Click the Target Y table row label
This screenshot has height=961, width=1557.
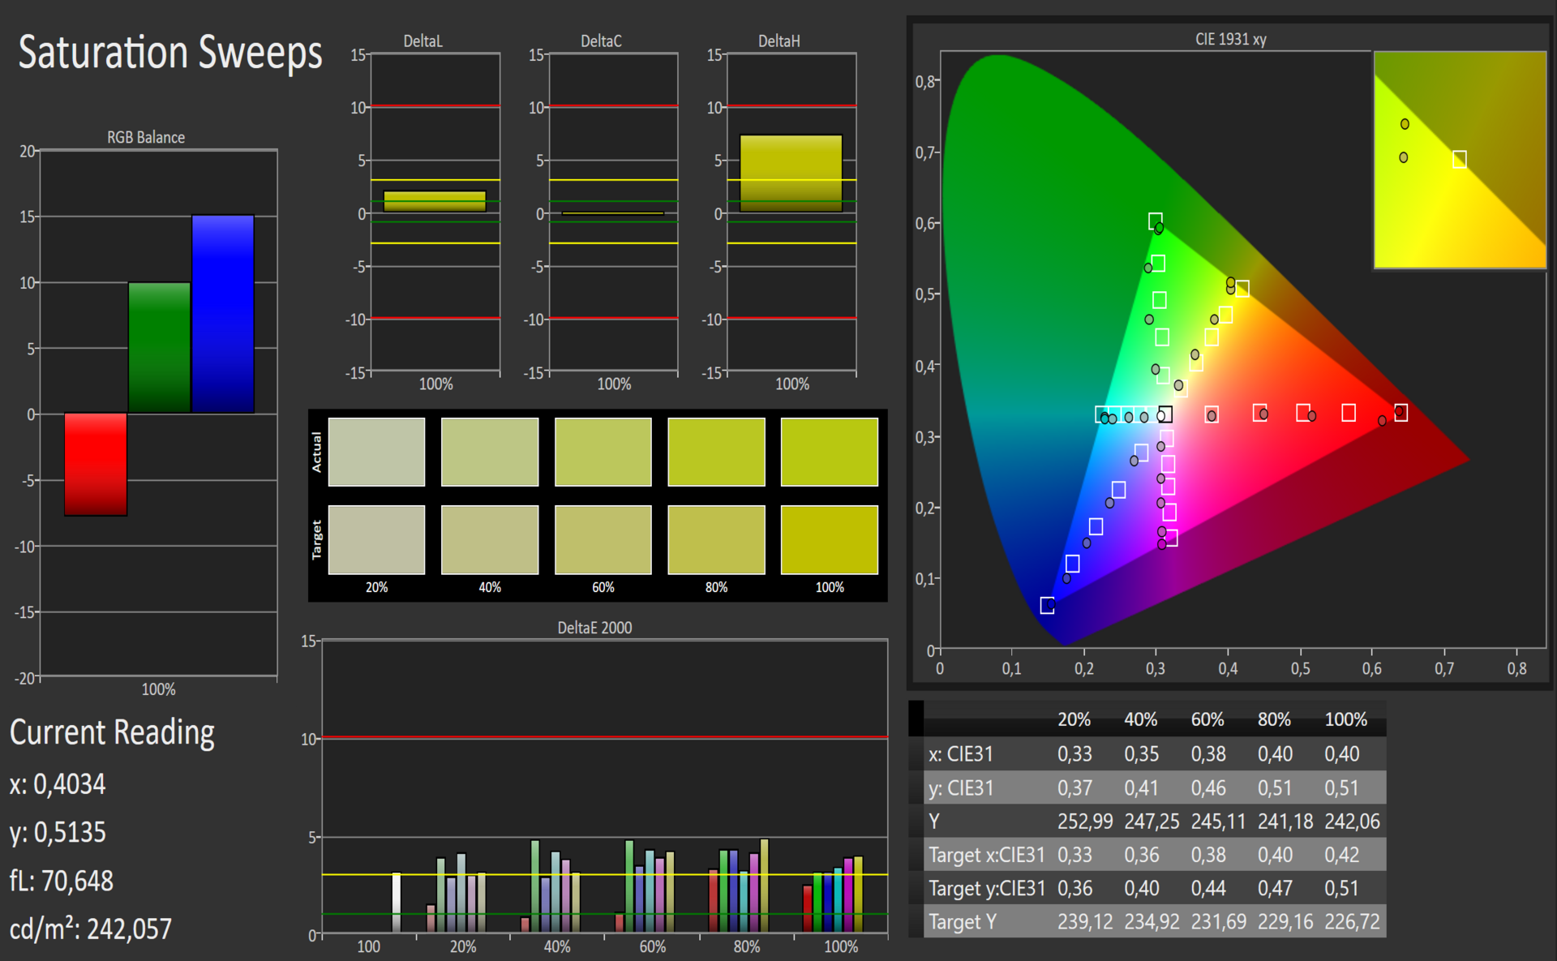pyautogui.click(x=961, y=922)
